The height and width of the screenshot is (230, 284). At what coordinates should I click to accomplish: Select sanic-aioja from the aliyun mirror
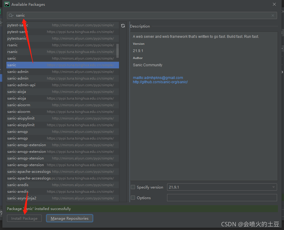pyautogui.click(x=63, y=92)
